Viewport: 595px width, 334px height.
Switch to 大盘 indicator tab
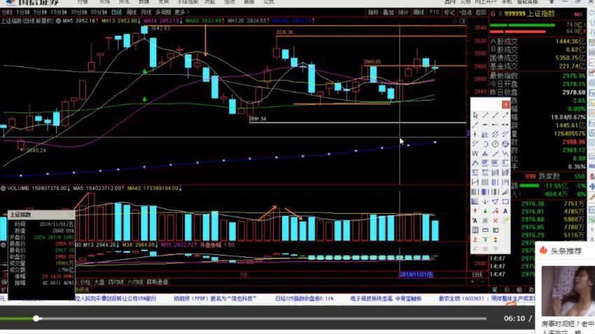[x=99, y=282]
